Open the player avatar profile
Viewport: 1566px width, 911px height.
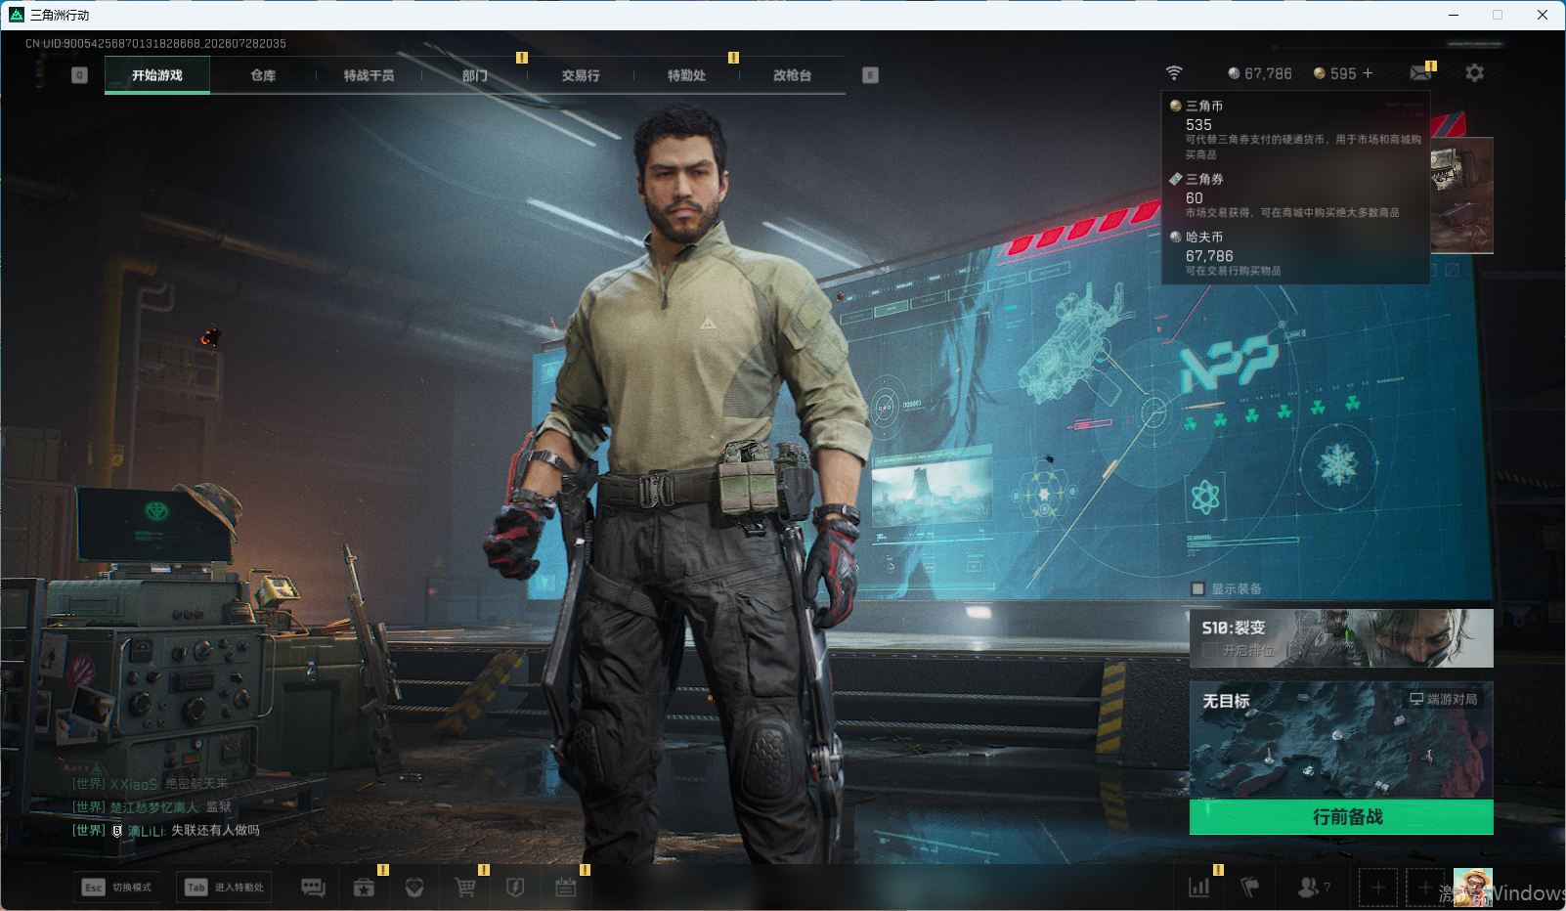click(1472, 888)
